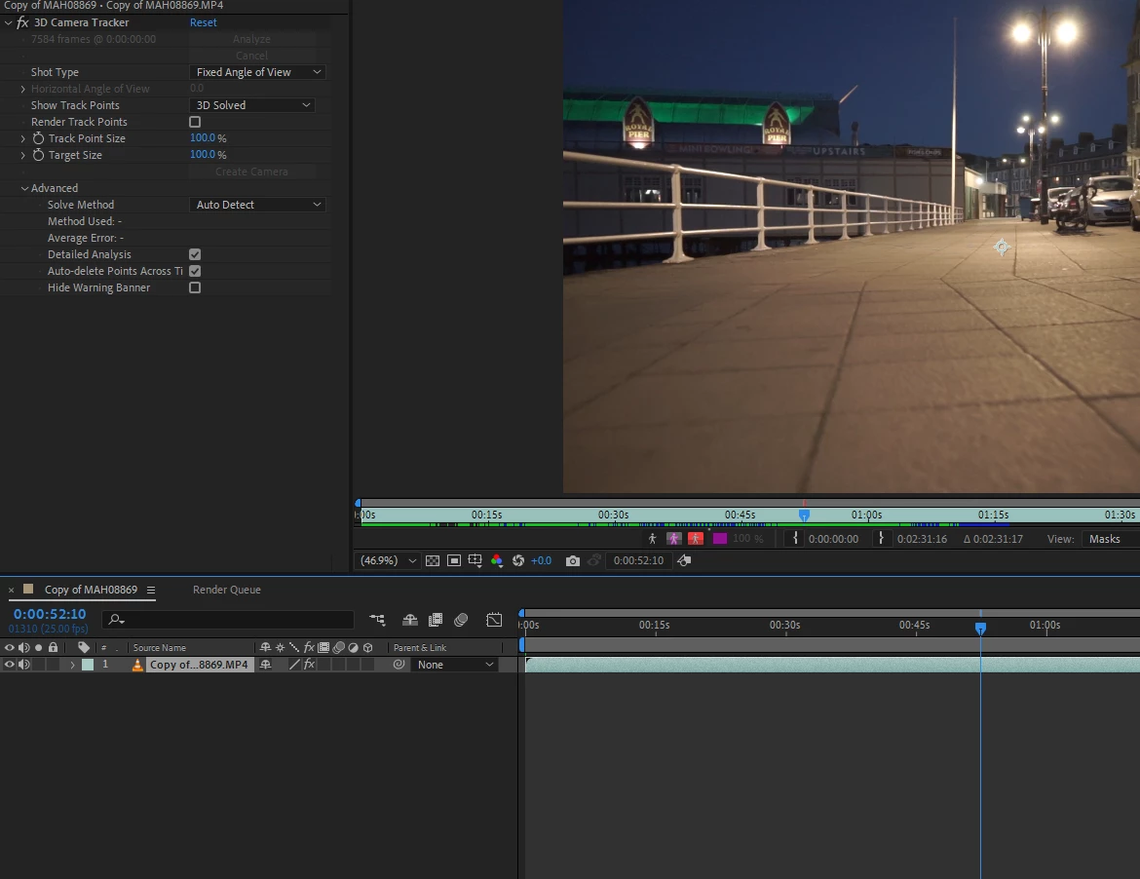
Task: Show channel and color management settings
Action: 497,560
